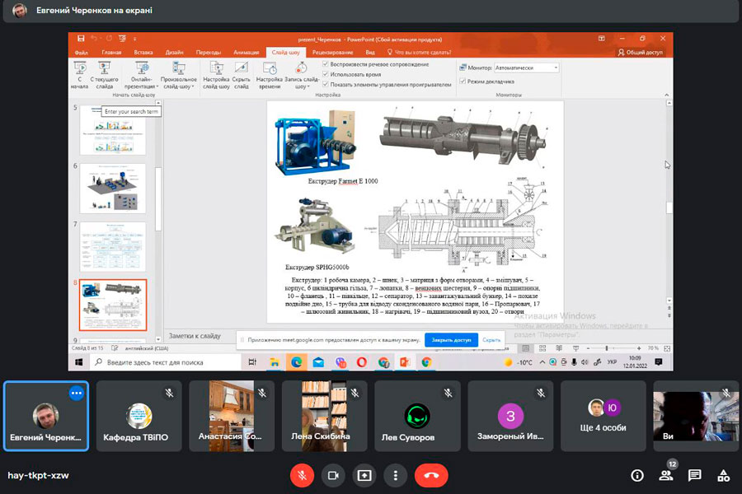The image size is (742, 494).
Task: Click the Present now screen share icon
Action: tap(365, 475)
